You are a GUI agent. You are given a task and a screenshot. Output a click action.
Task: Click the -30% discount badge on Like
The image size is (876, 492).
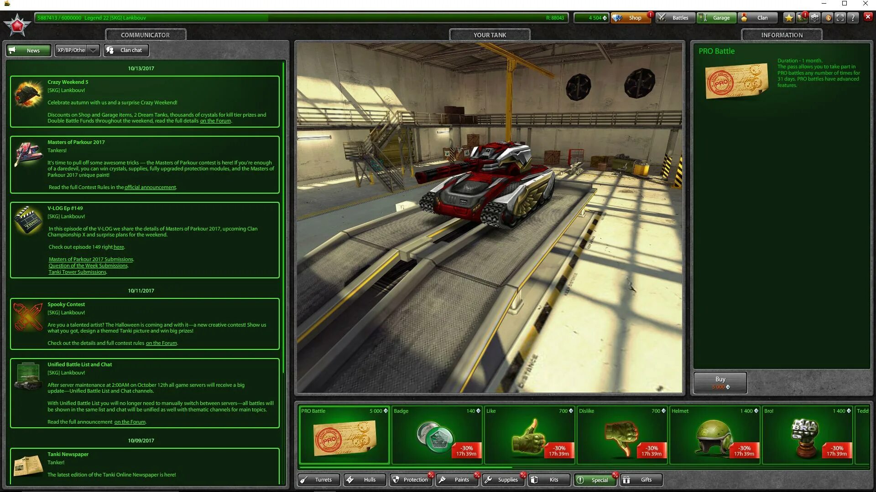click(559, 451)
